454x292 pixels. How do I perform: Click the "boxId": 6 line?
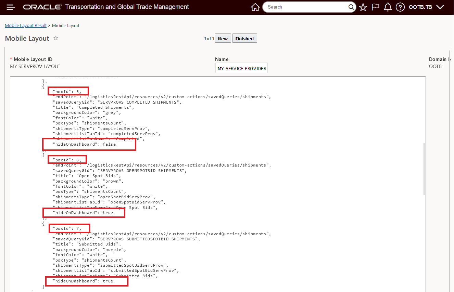click(67, 160)
